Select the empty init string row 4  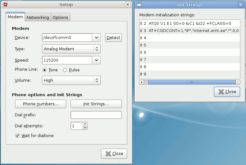[190, 38]
